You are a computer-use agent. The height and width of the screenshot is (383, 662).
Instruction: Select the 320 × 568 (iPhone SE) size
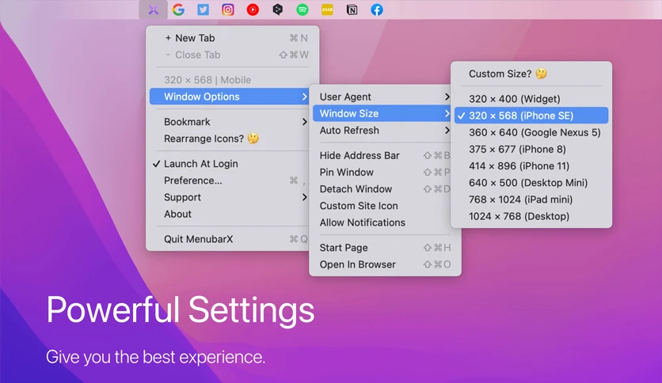(531, 116)
